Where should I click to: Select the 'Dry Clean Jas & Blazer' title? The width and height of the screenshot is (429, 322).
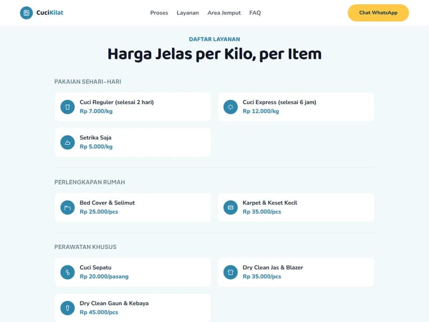(x=273, y=267)
